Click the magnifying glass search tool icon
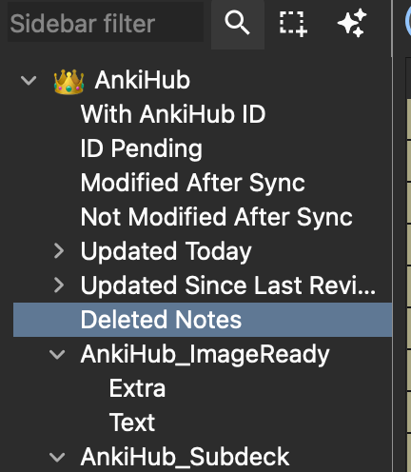Image resolution: width=411 pixels, height=472 pixels. pos(237,23)
